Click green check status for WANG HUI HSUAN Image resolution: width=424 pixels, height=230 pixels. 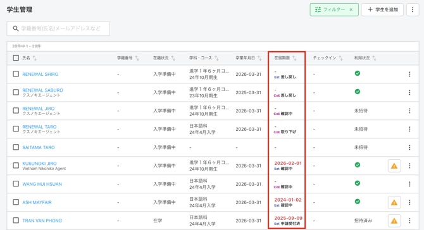click(x=357, y=183)
